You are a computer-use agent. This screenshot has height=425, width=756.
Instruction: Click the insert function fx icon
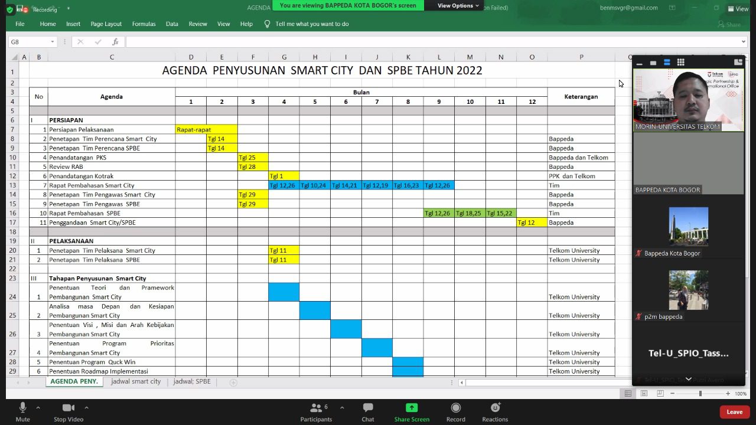point(115,42)
